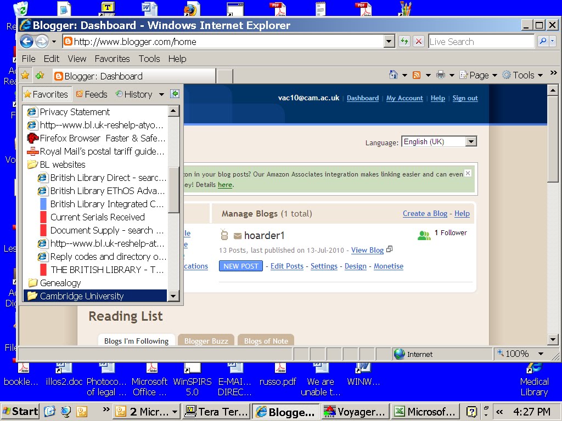
Task: Open the Help menu
Action: pyautogui.click(x=177, y=59)
